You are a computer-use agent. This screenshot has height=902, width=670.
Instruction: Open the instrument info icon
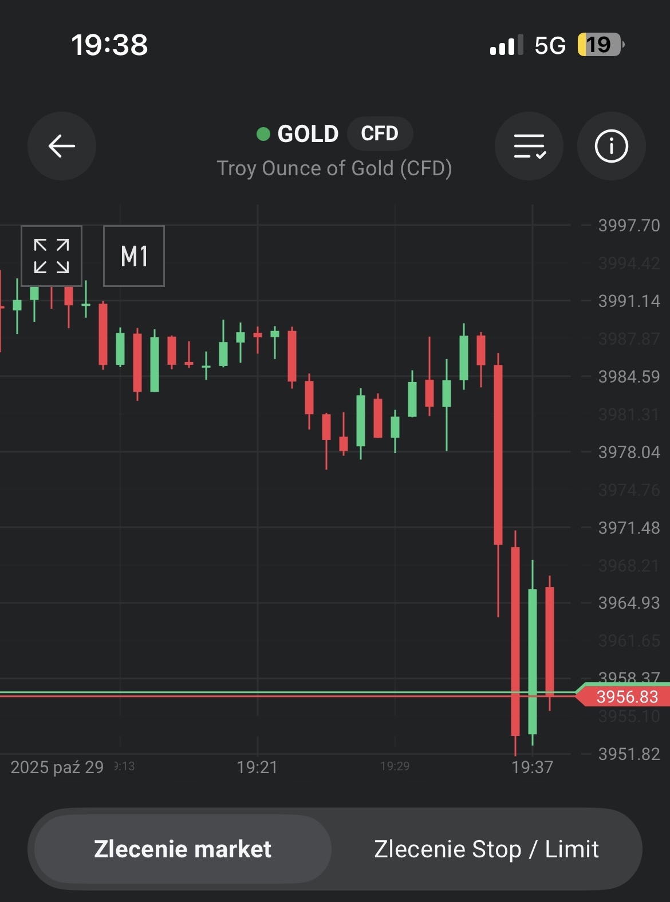(611, 146)
